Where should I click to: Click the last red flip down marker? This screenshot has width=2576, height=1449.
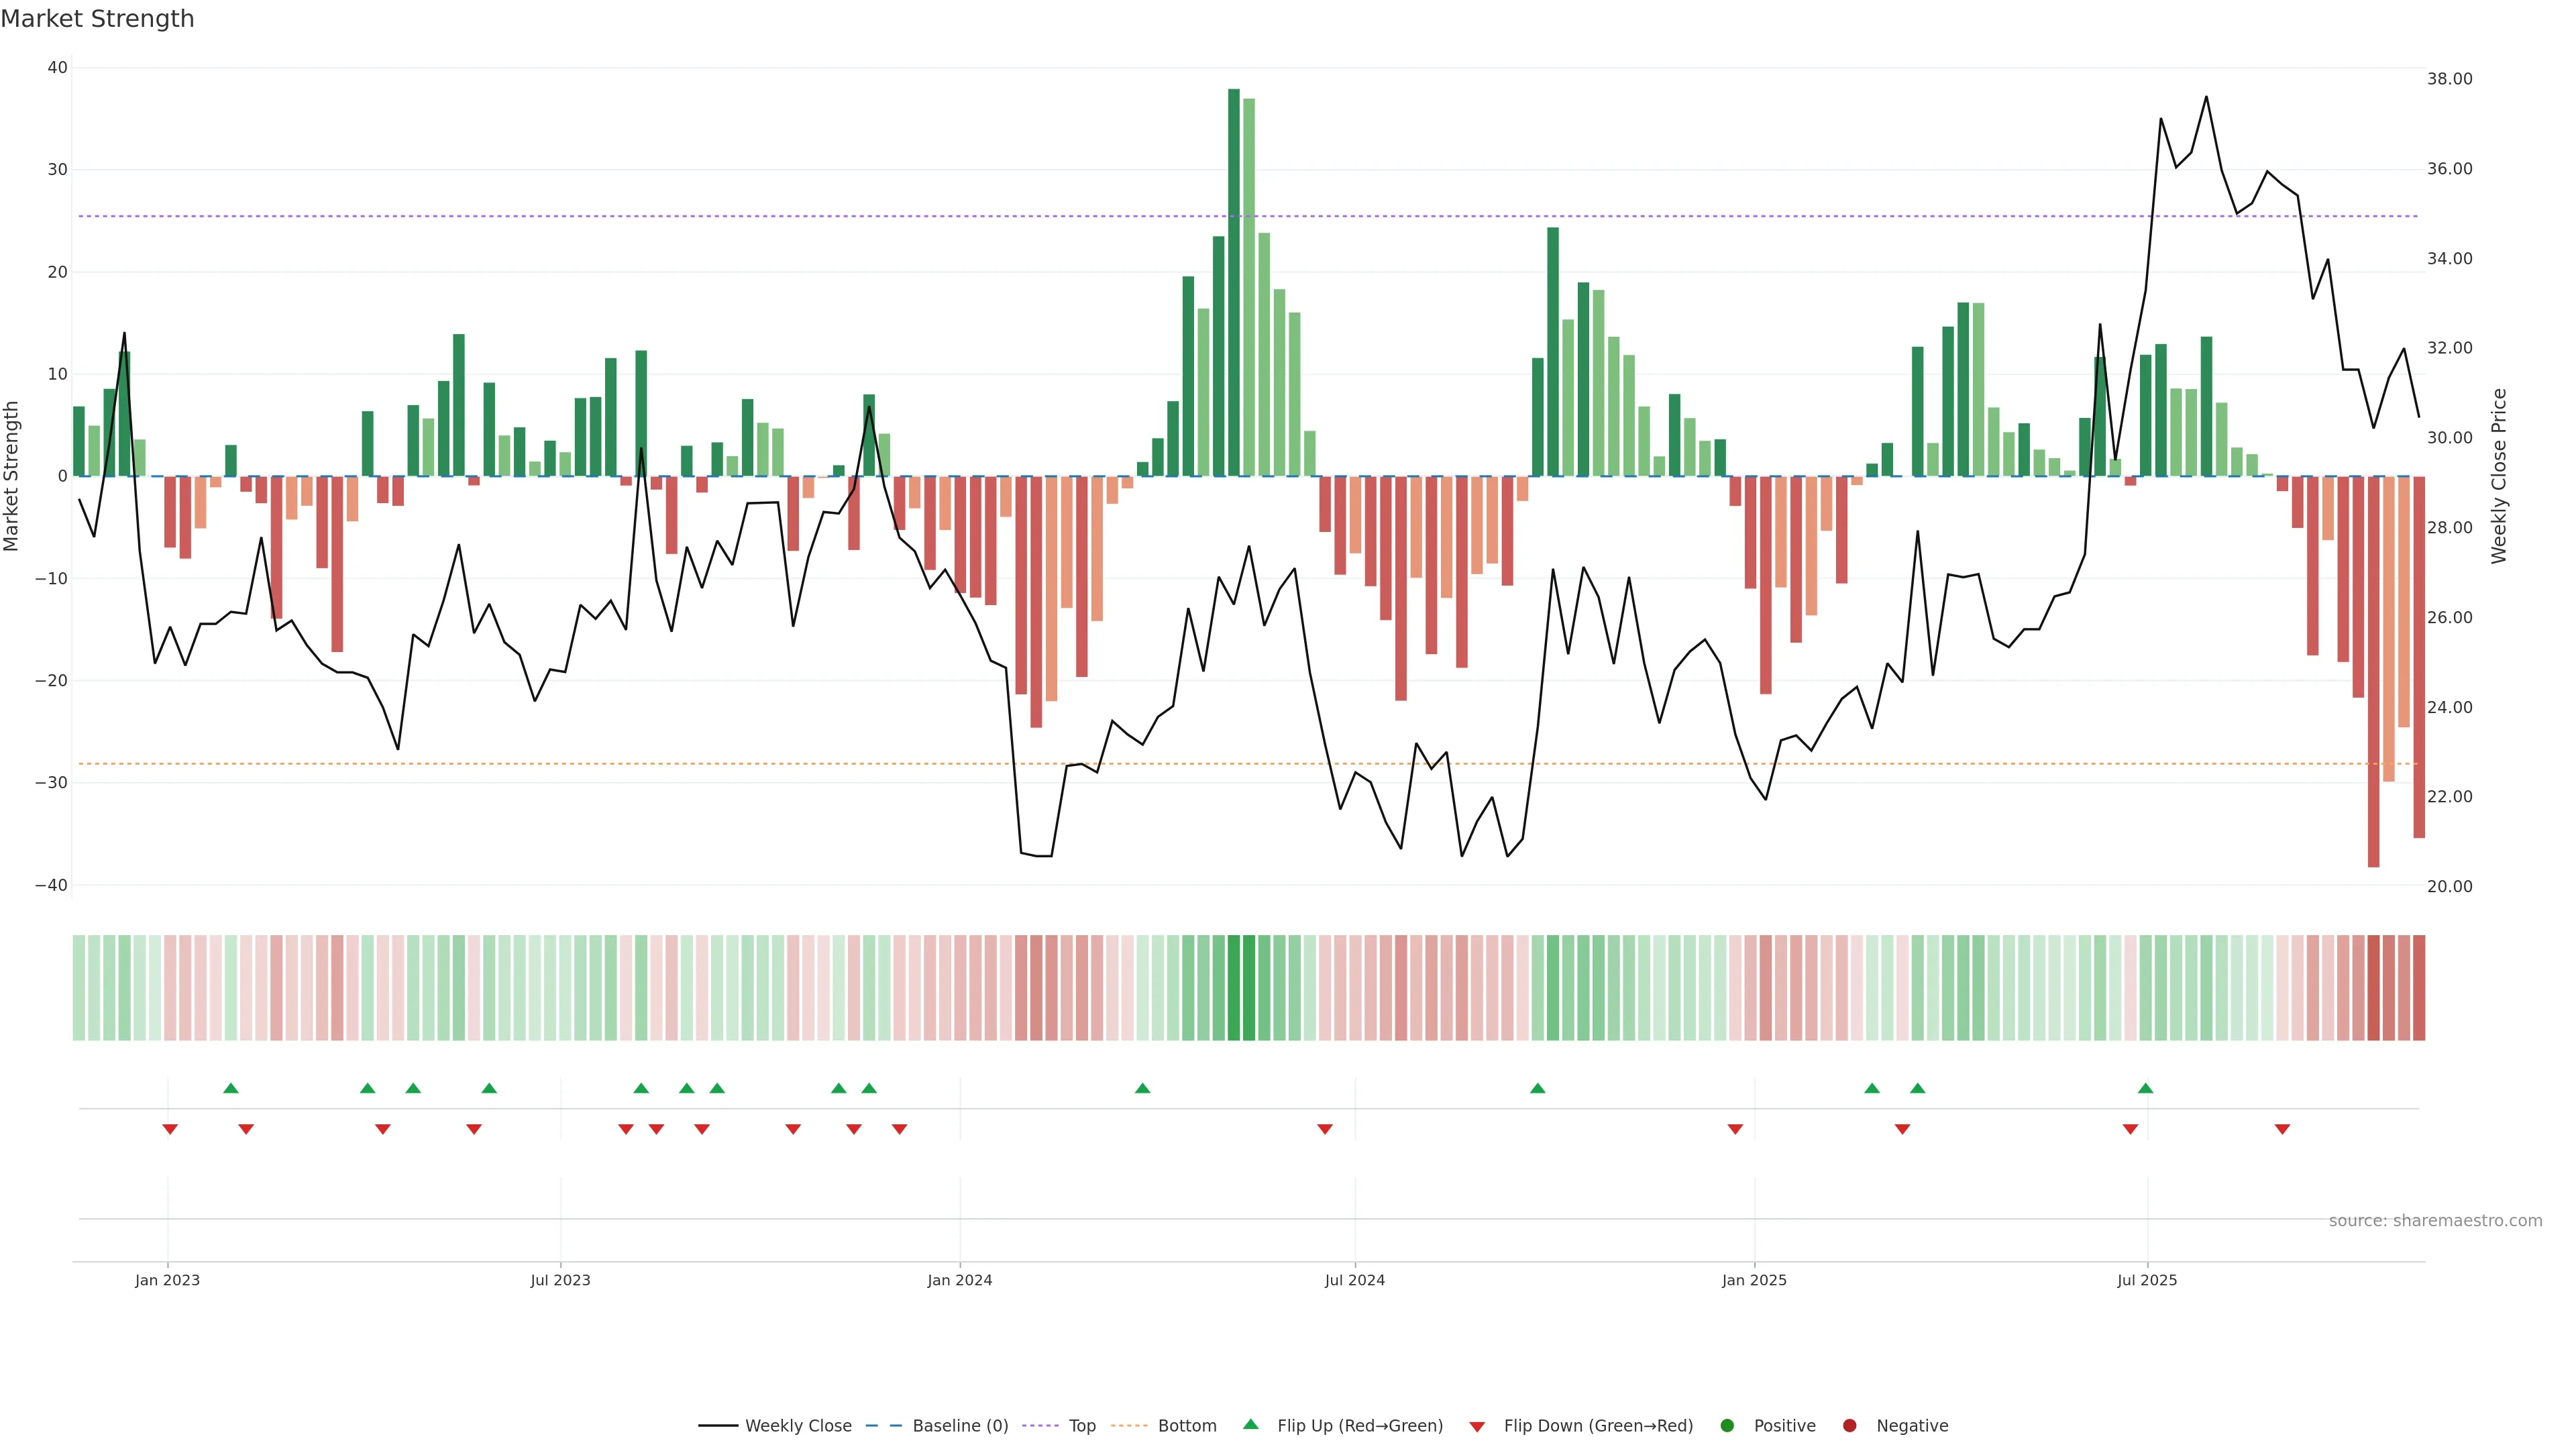click(x=2282, y=1129)
